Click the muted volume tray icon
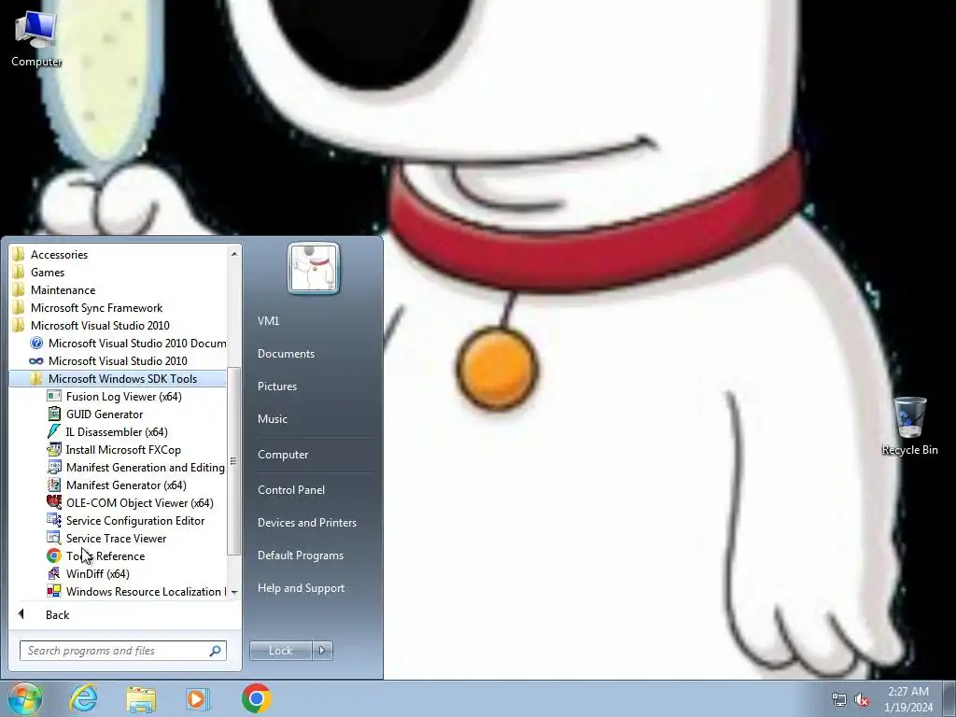The image size is (956, 717). 862,699
